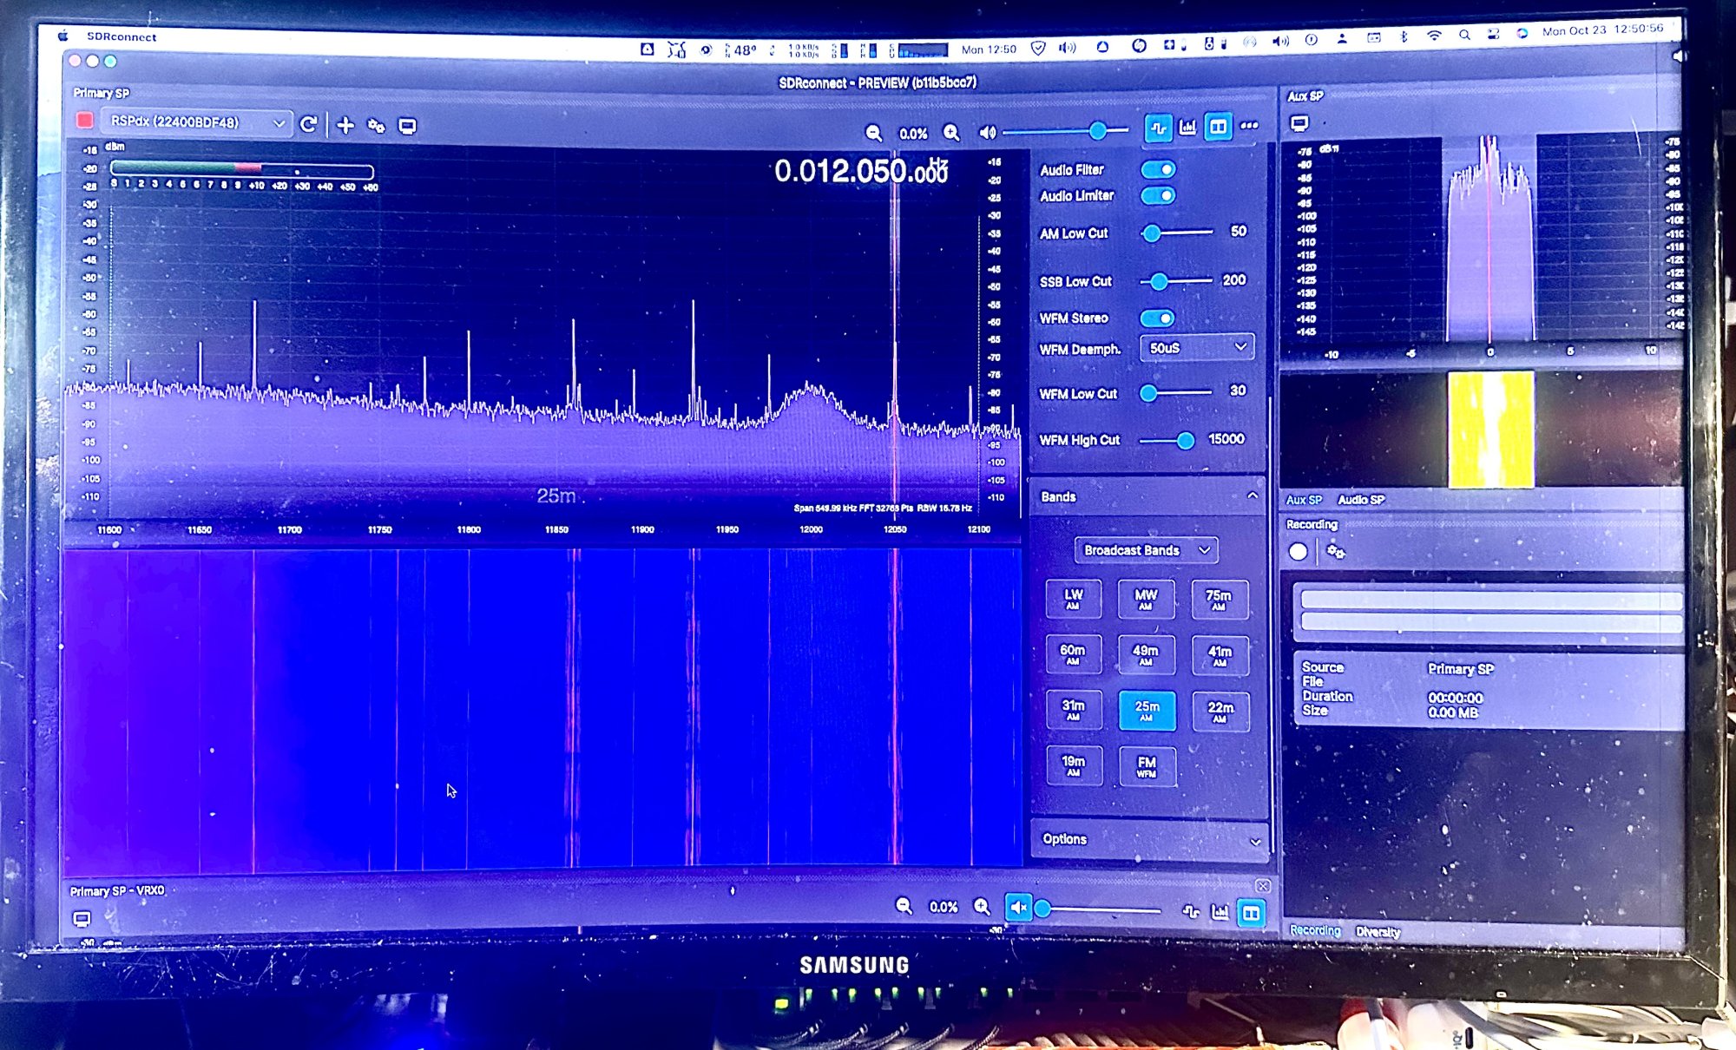
Task: Click the monitor icon in Primary SP toolbar
Action: point(407,127)
